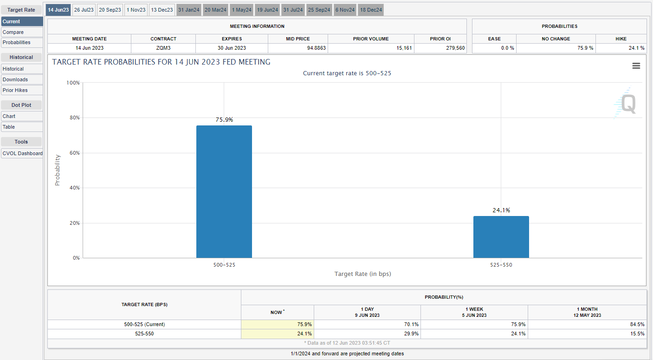Open Probabilities in the sidebar
653x360 pixels.
click(22, 42)
